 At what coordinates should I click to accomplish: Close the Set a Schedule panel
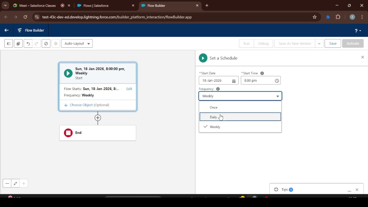(363, 57)
